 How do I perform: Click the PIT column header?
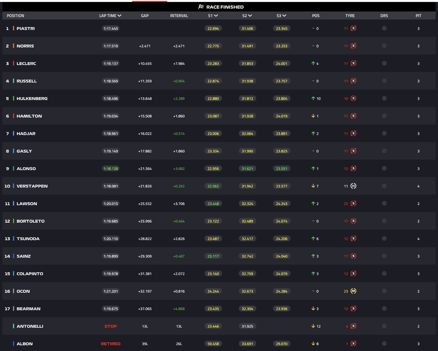point(418,16)
